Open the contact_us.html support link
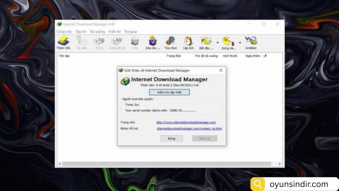The height and width of the screenshot is (191, 339). tap(189, 128)
